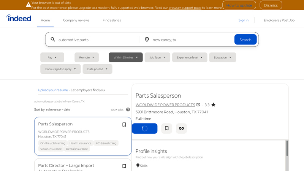Click the help question mark icon beside jobs count
The width and height of the screenshot is (304, 171).
[x=128, y=110]
